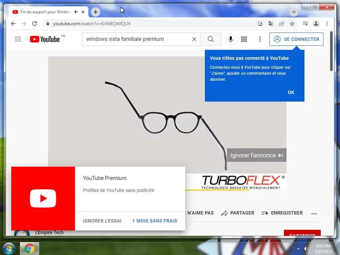Open the L'Empire Tech channel name
Viewport: 340px width, 255px height.
tap(49, 232)
